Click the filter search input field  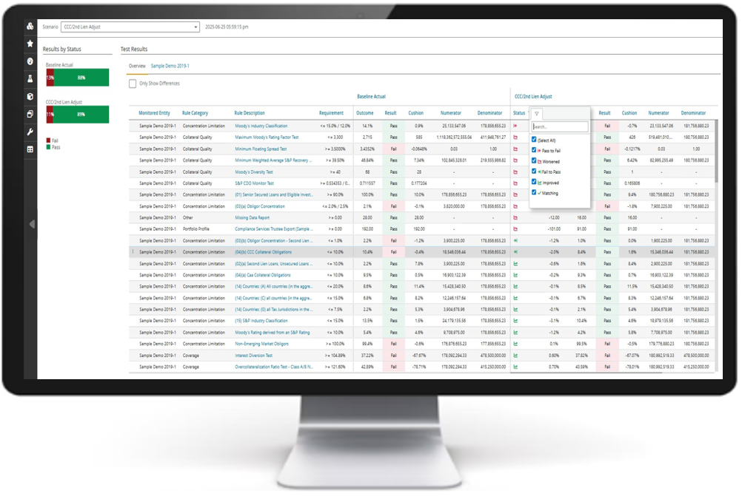pos(560,127)
